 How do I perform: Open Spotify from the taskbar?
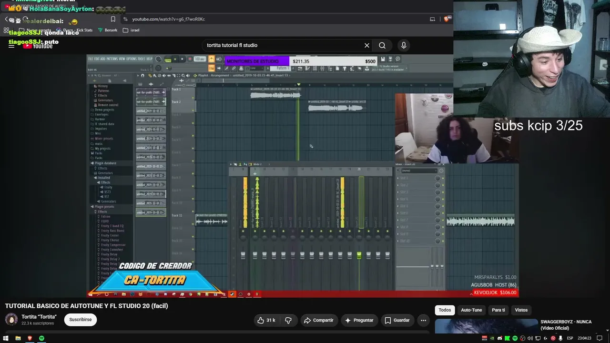tap(41, 338)
